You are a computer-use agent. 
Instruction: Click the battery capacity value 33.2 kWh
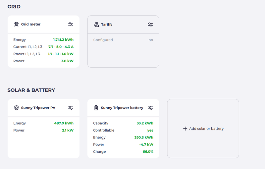click(x=145, y=123)
